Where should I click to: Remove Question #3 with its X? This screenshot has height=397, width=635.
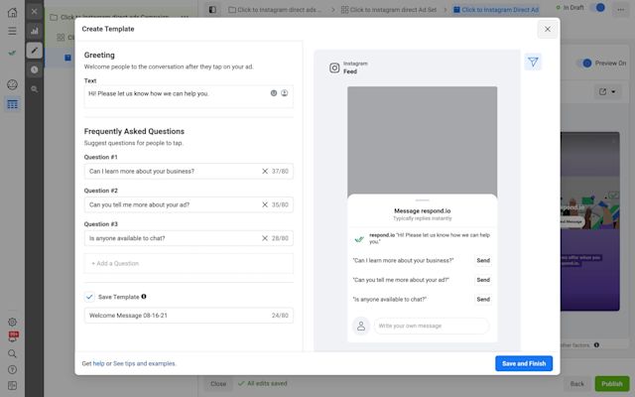pyautogui.click(x=265, y=238)
